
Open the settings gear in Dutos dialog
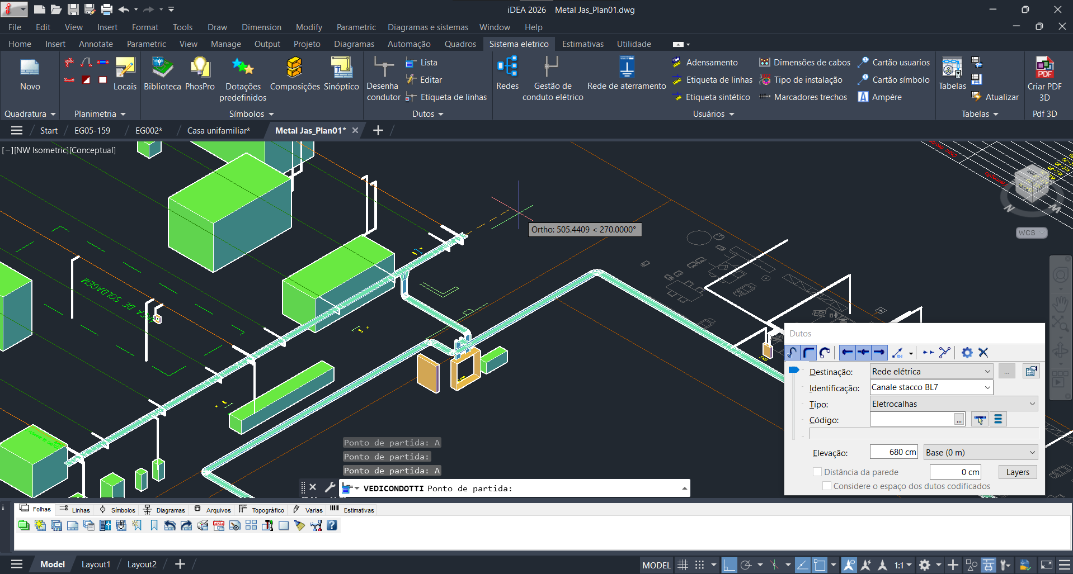pyautogui.click(x=966, y=353)
